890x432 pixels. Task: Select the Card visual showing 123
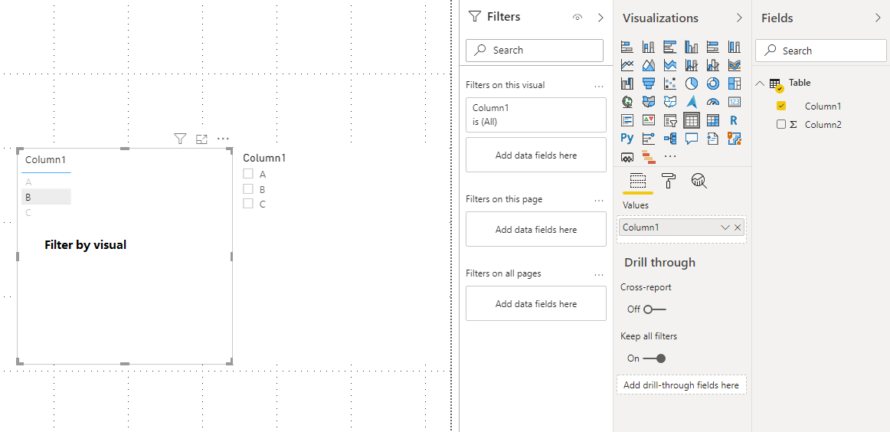[x=735, y=102]
